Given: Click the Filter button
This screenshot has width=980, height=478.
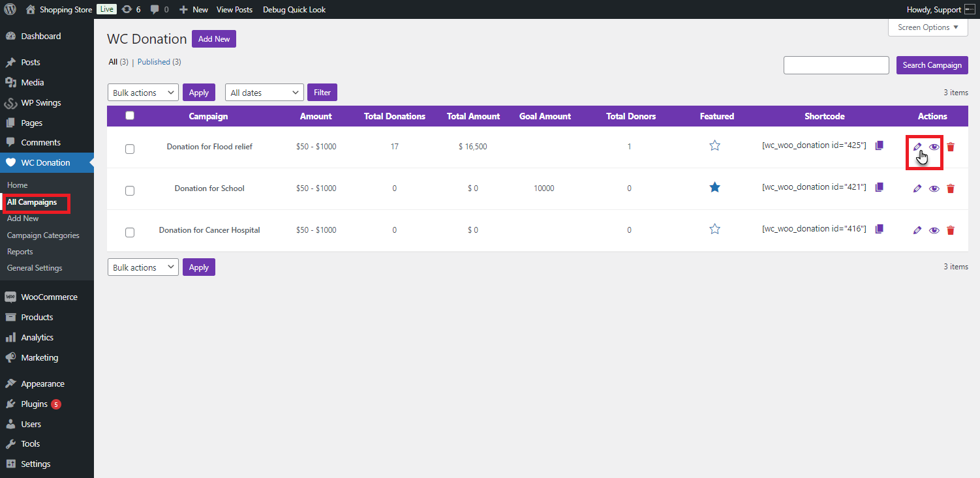Looking at the screenshot, I should coord(322,93).
